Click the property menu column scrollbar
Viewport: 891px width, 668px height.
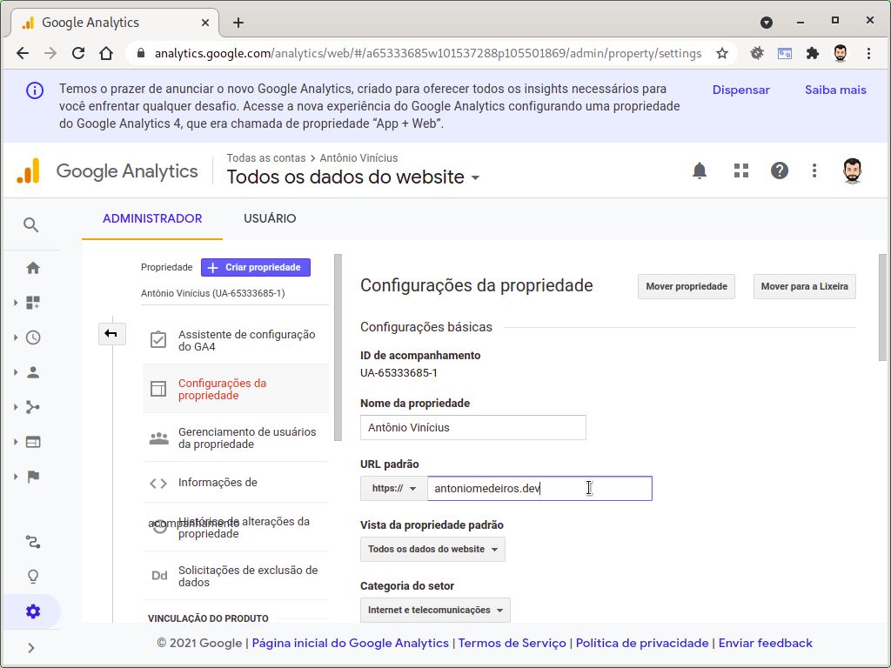(338, 347)
